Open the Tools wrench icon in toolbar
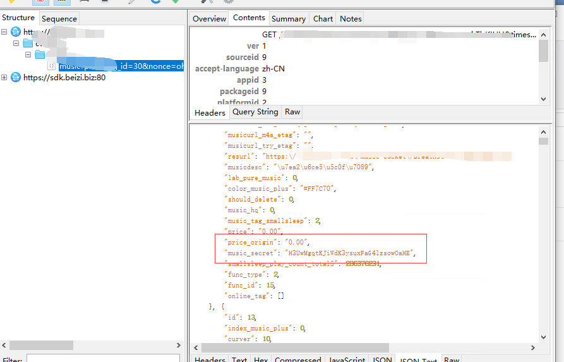The width and height of the screenshot is (564, 362). coord(207,2)
